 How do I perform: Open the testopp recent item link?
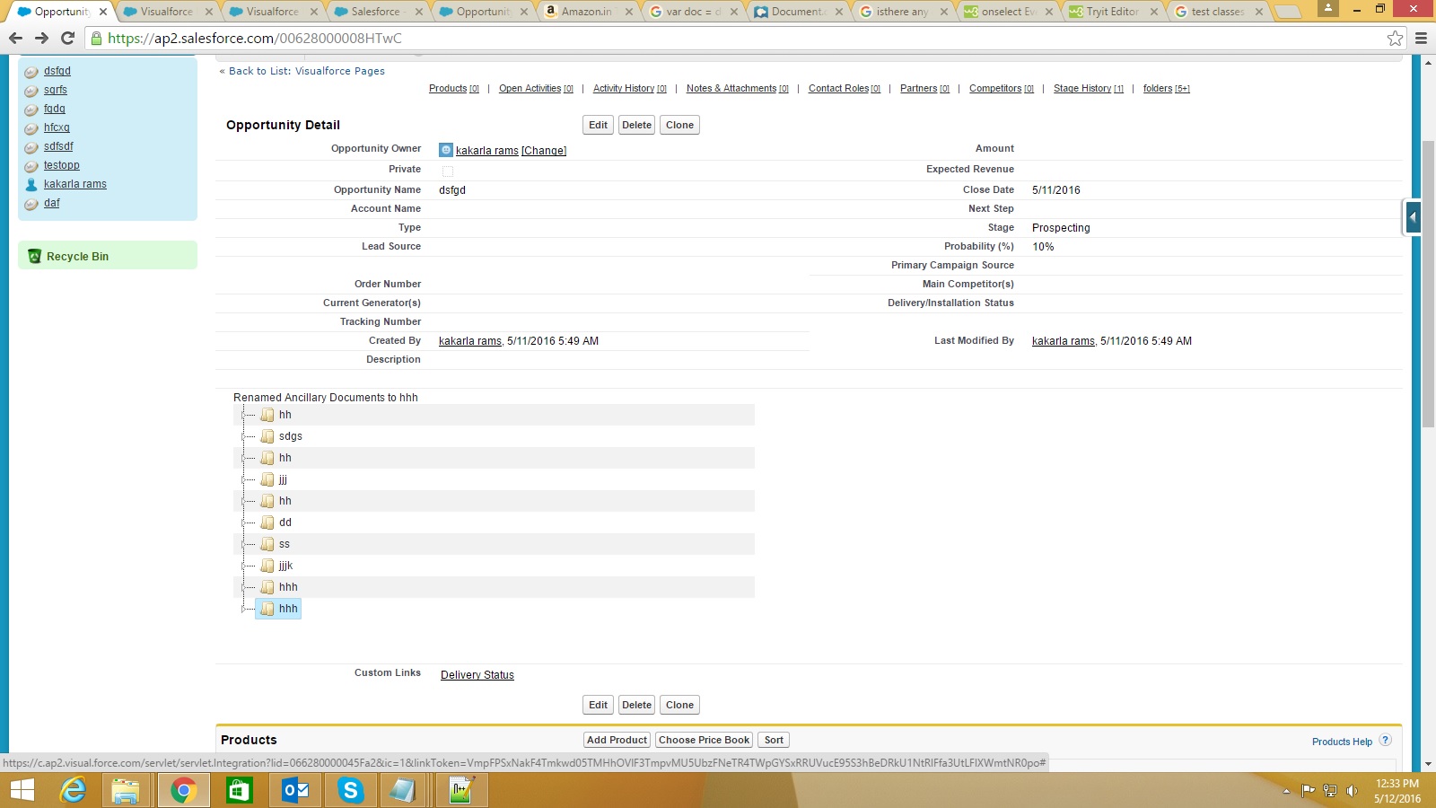[62, 165]
